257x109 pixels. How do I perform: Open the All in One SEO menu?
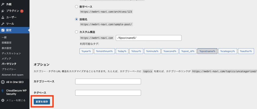(15, 82)
